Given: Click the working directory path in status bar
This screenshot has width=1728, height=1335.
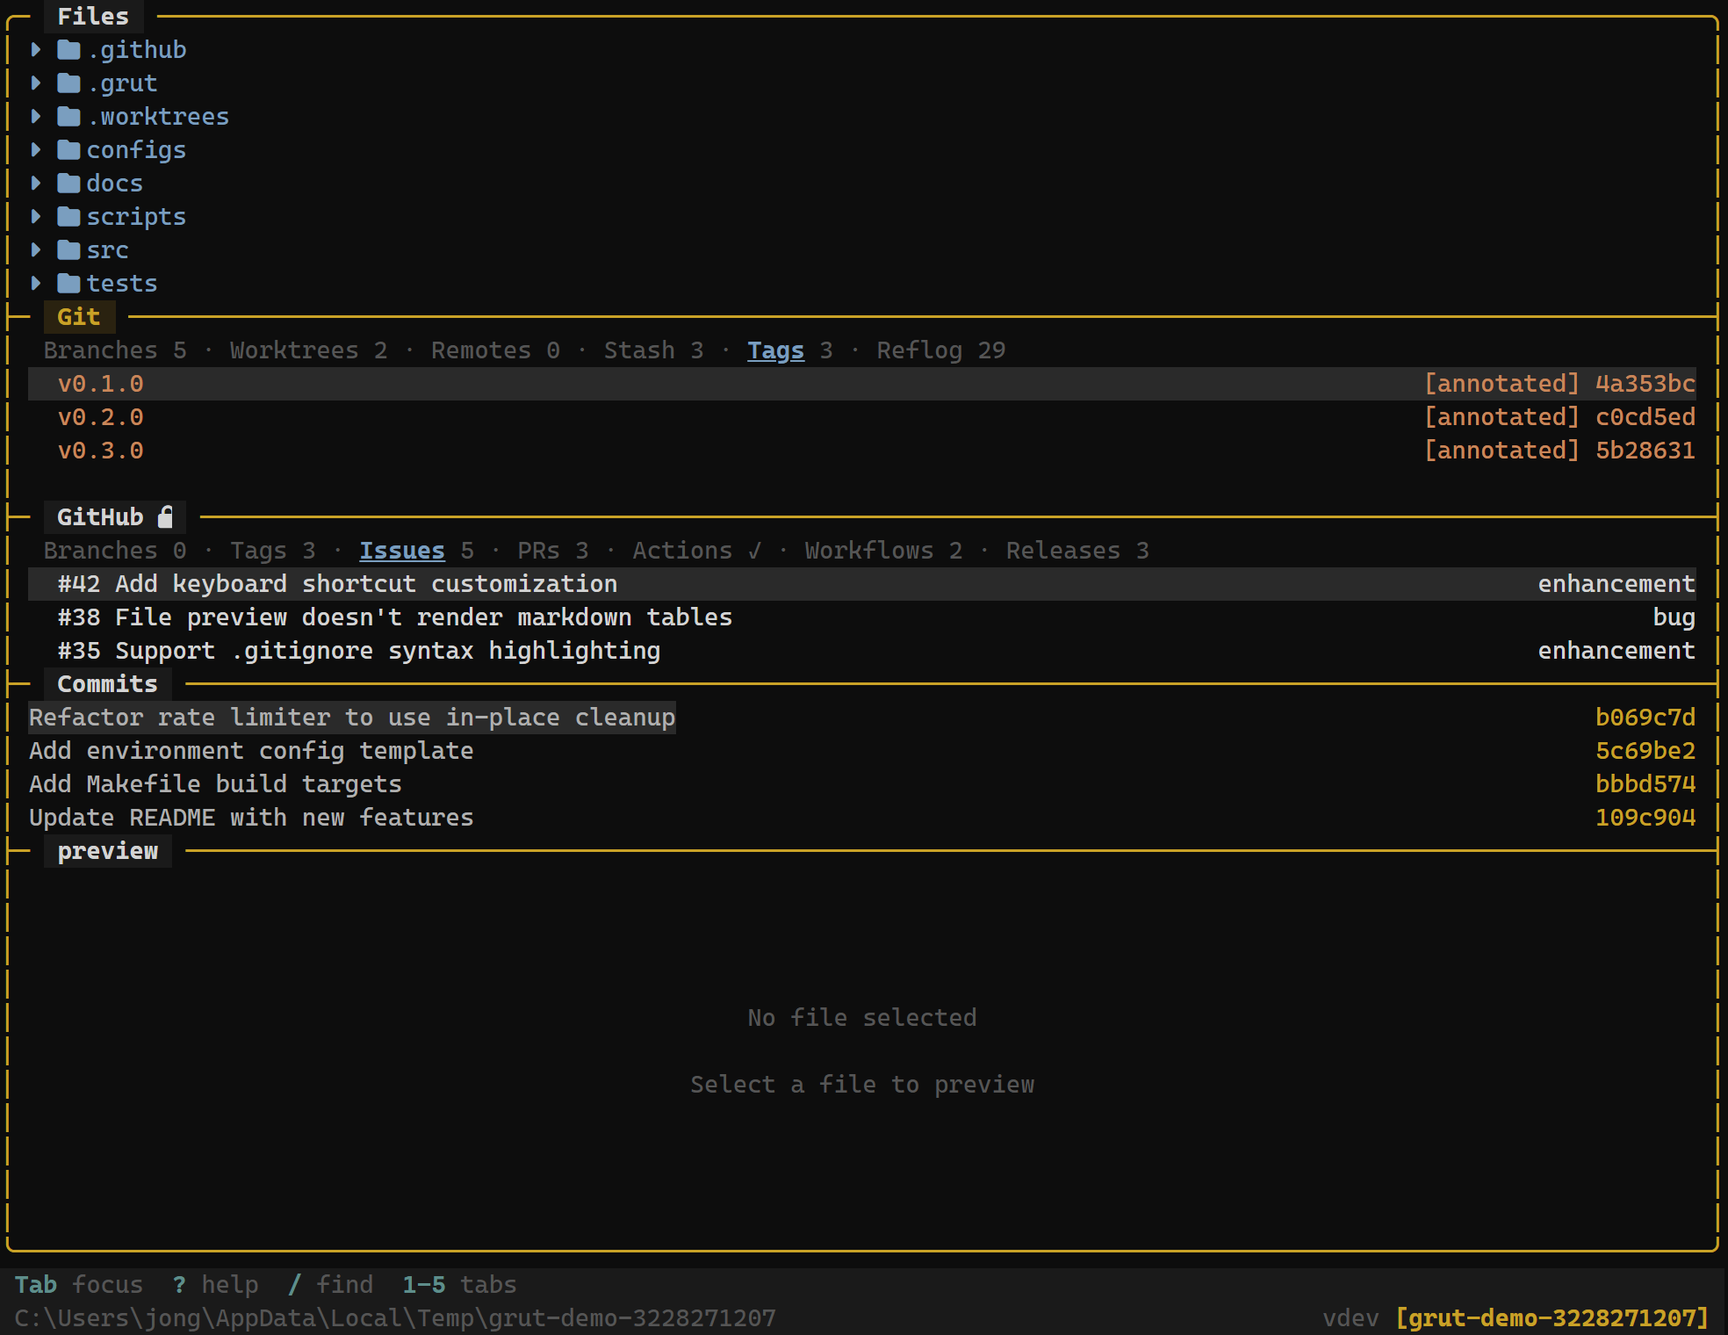Looking at the screenshot, I should 395,1318.
